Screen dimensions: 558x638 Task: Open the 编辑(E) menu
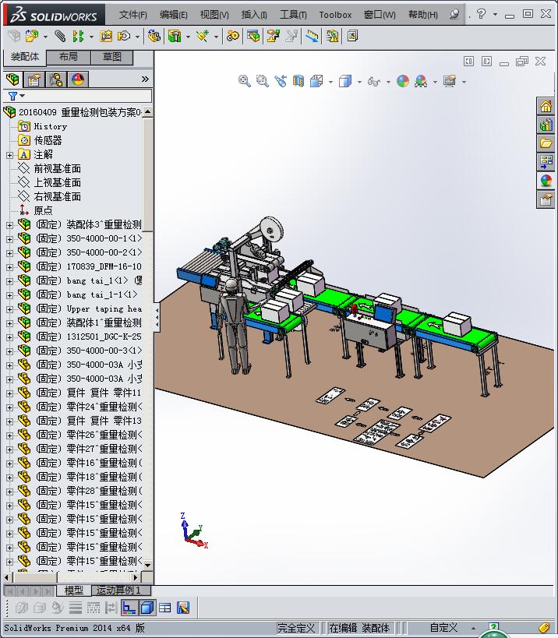(173, 15)
